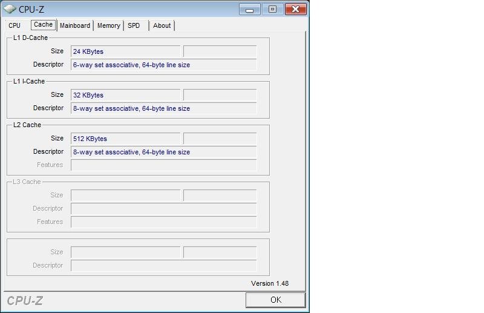Click L1 D-Cache size field 24 KBytes
This screenshot has width=484, height=313.
tap(126, 51)
